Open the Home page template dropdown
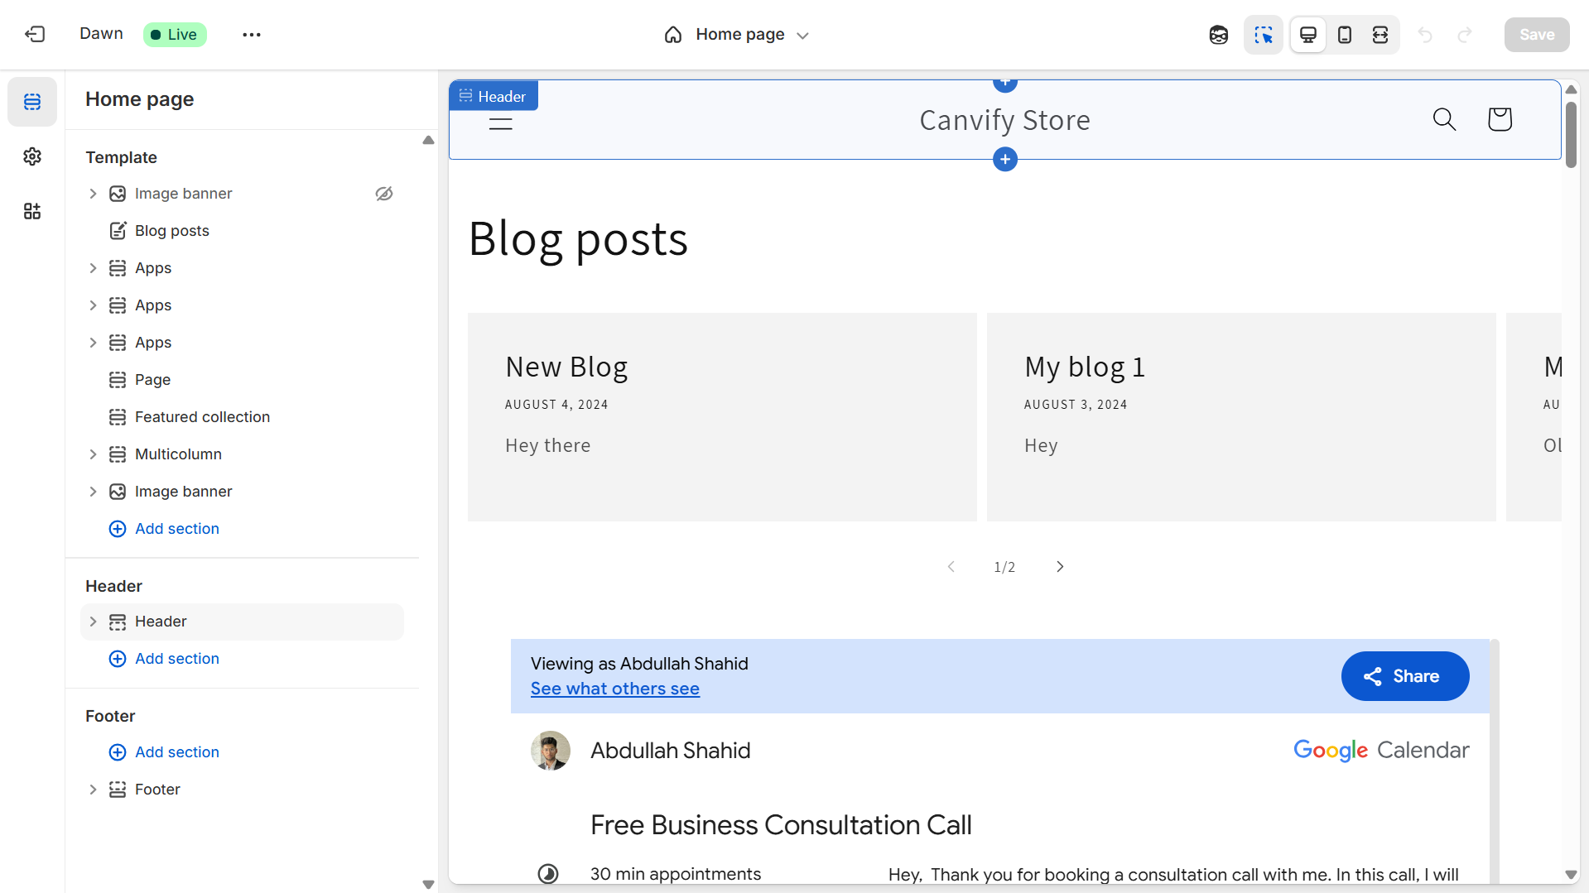Image resolution: width=1589 pixels, height=893 pixels. [736, 35]
